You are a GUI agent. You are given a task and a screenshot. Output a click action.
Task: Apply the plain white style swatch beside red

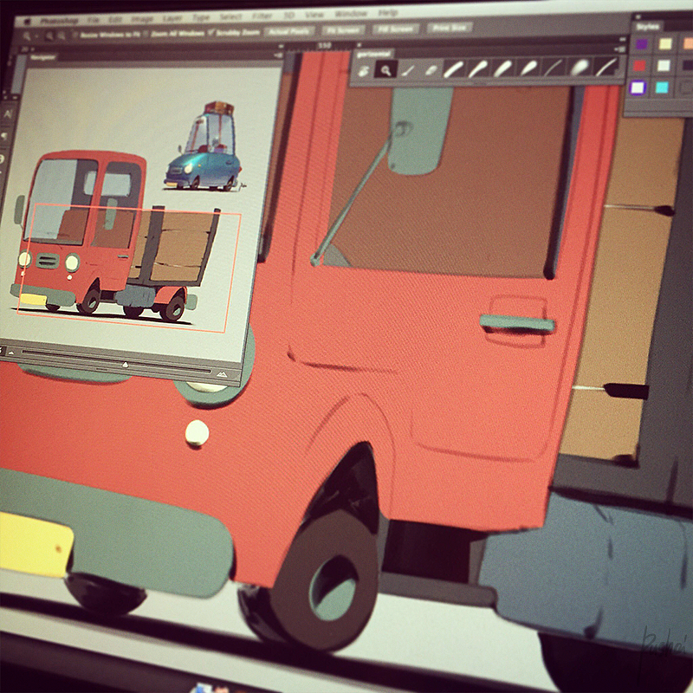tap(664, 66)
